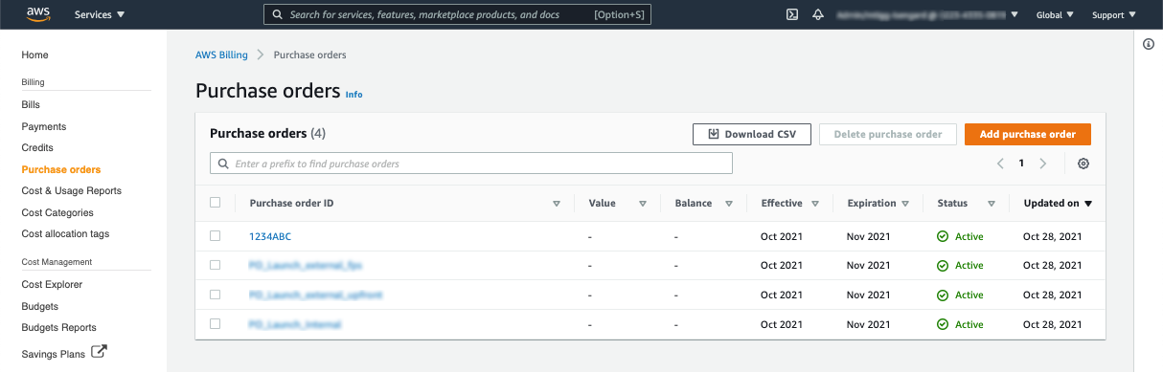
Task: Click the Delete purchase order button
Action: click(888, 134)
